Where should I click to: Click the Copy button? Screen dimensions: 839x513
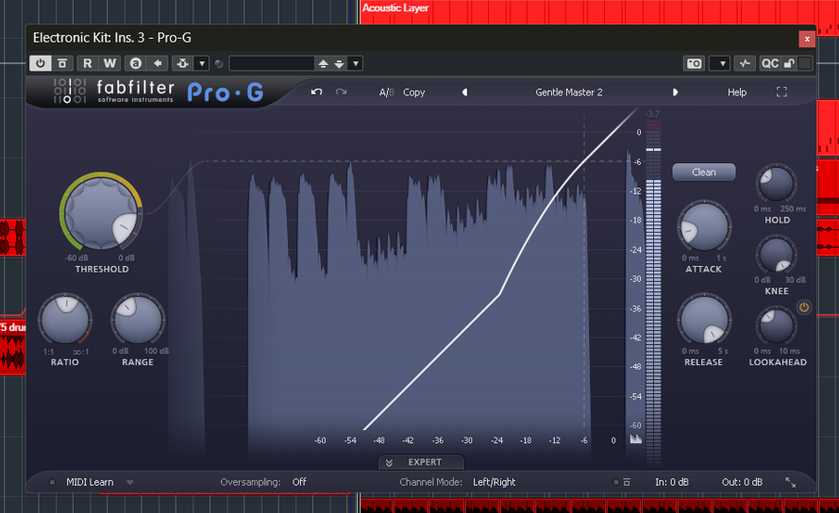[x=413, y=92]
